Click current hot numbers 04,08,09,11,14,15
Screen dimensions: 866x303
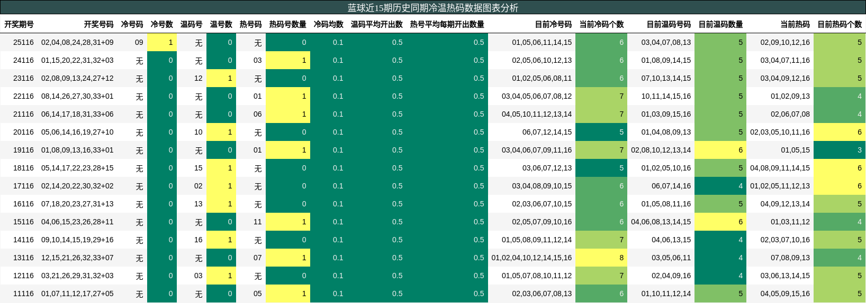pyautogui.click(x=780, y=168)
